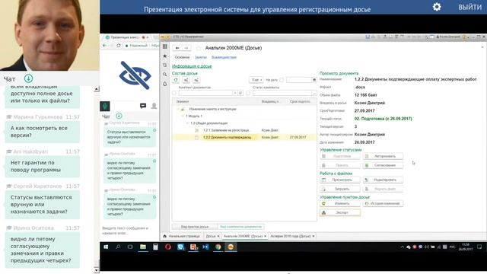Click the Согласование status button
Viewport: 487px width, 274px height.
tap(383, 165)
